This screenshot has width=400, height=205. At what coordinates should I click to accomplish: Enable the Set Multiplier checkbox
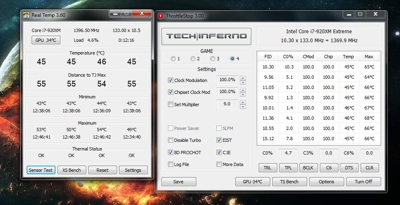[x=170, y=105]
